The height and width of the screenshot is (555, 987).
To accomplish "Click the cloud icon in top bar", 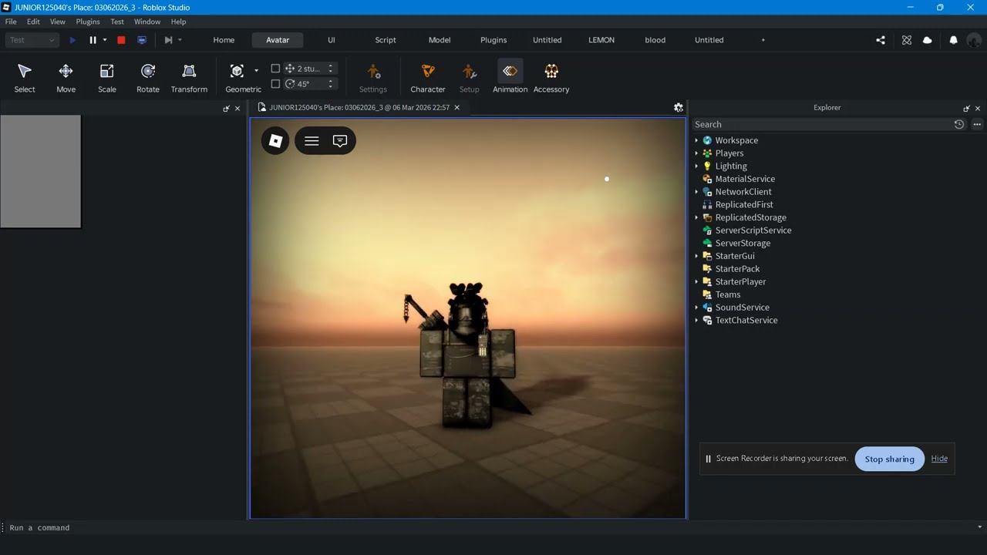I will pyautogui.click(x=928, y=40).
